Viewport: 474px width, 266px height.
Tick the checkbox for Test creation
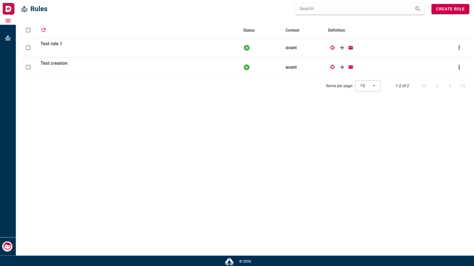click(28, 67)
